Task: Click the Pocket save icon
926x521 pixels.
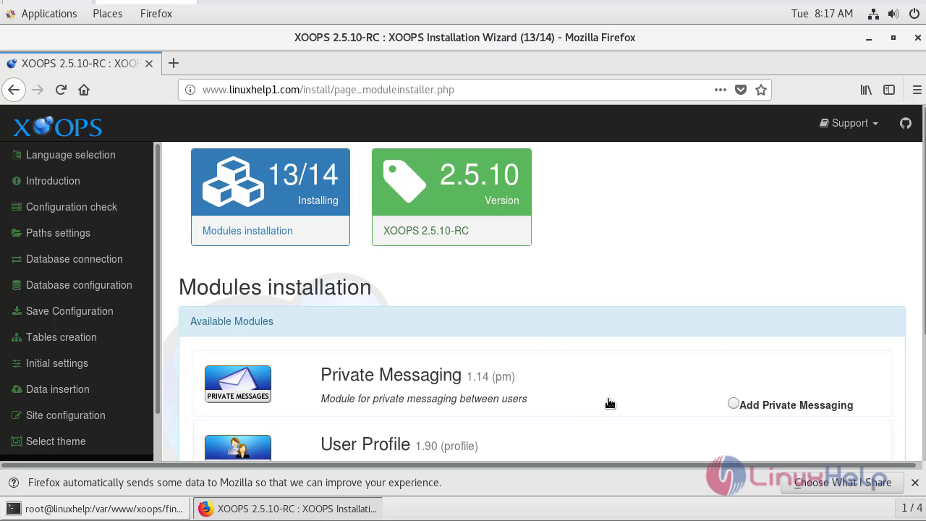Action: (740, 90)
